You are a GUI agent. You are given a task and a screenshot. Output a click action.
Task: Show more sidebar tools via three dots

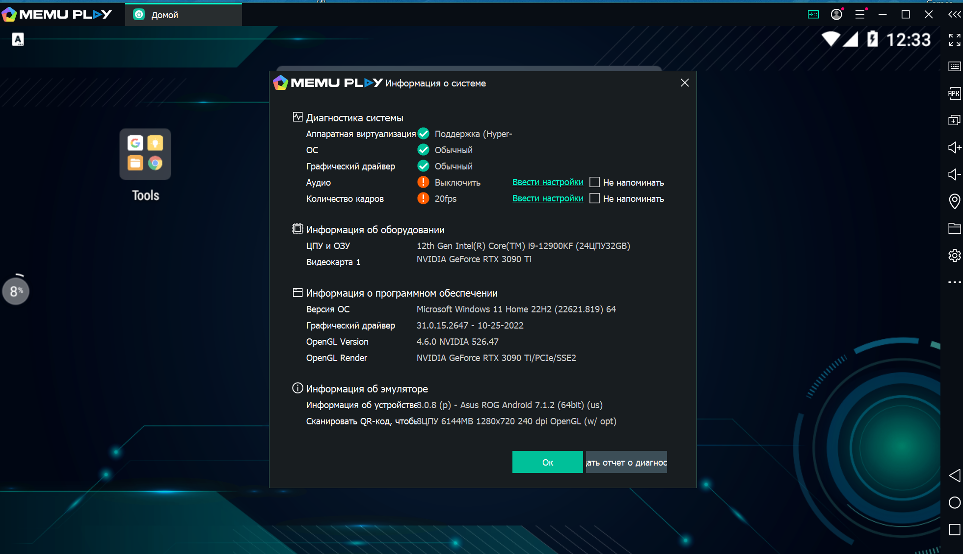[955, 282]
